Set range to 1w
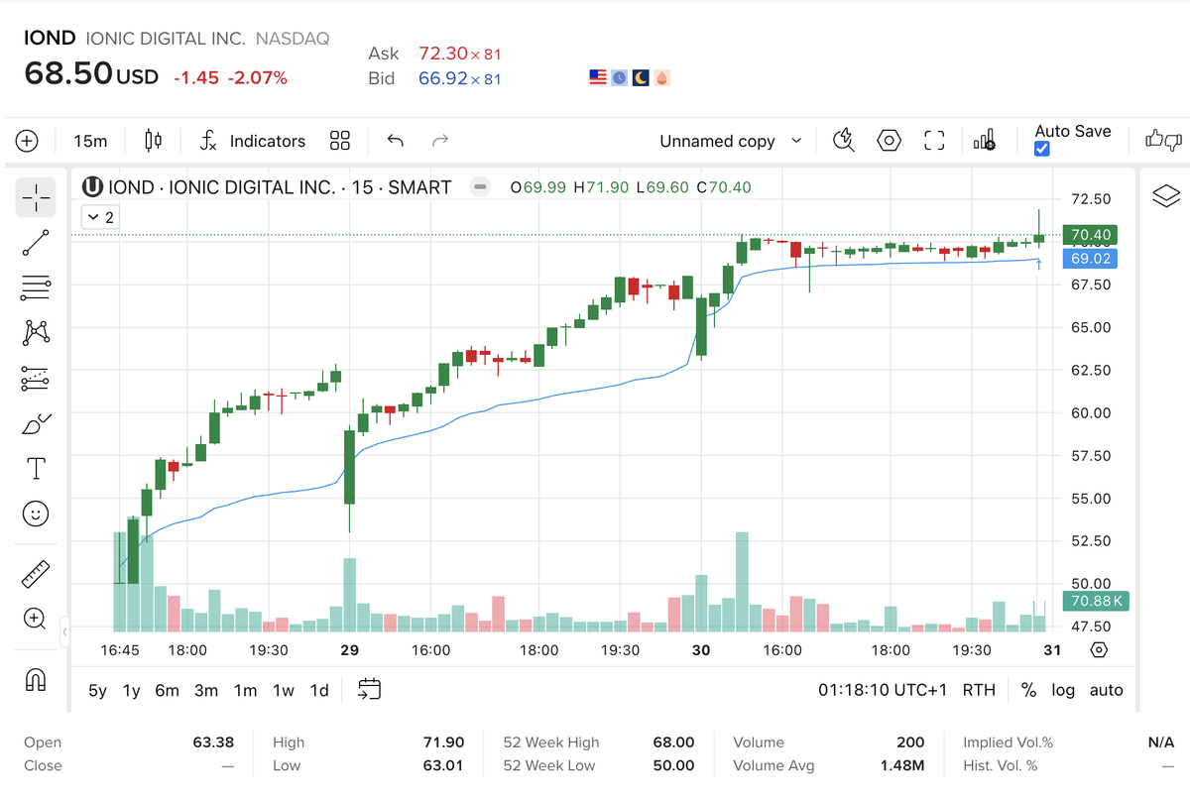1190x799 pixels. (x=284, y=690)
